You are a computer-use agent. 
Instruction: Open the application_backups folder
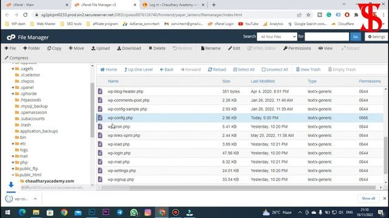(39, 131)
